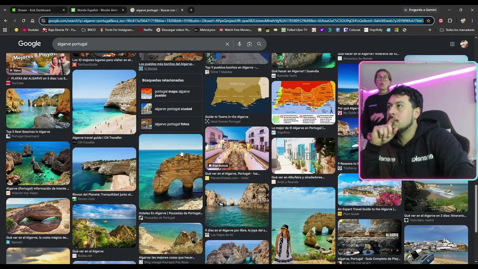Show the hidden bookmarks overflow chevron

(x=430, y=30)
